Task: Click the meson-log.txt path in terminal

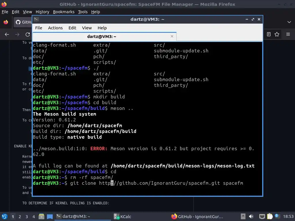Action: (182, 166)
